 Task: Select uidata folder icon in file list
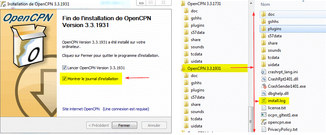pyautogui.click(x=264, y=65)
